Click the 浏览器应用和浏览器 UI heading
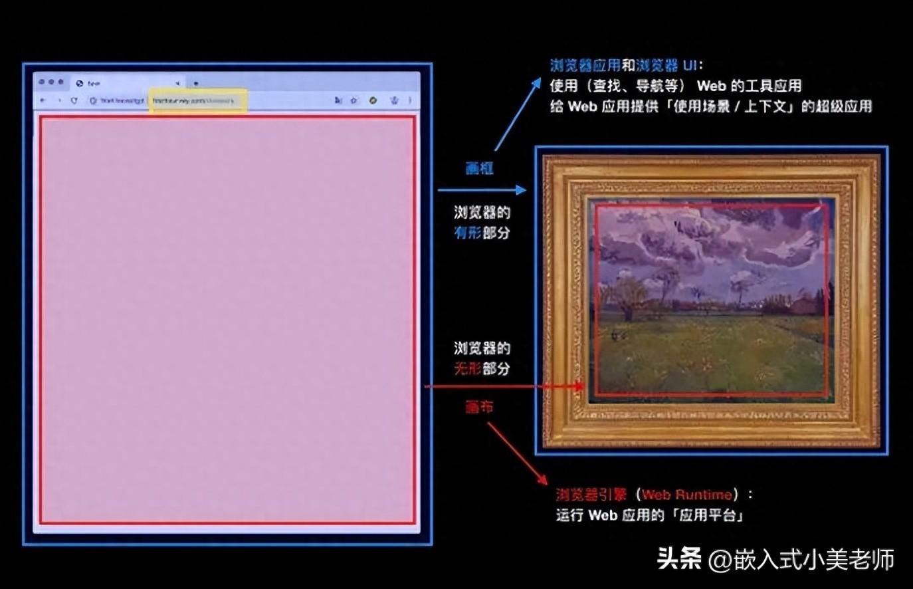Screen dimensions: 913x589 [x=626, y=65]
